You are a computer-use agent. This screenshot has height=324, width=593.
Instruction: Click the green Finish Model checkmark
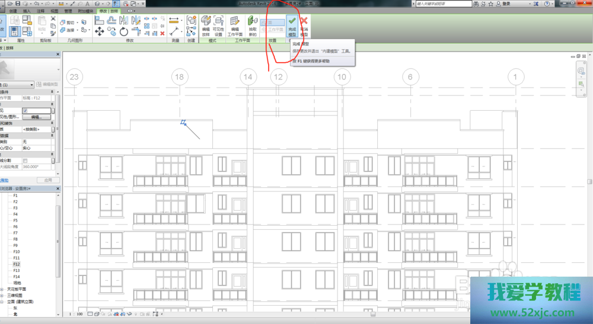[292, 27]
